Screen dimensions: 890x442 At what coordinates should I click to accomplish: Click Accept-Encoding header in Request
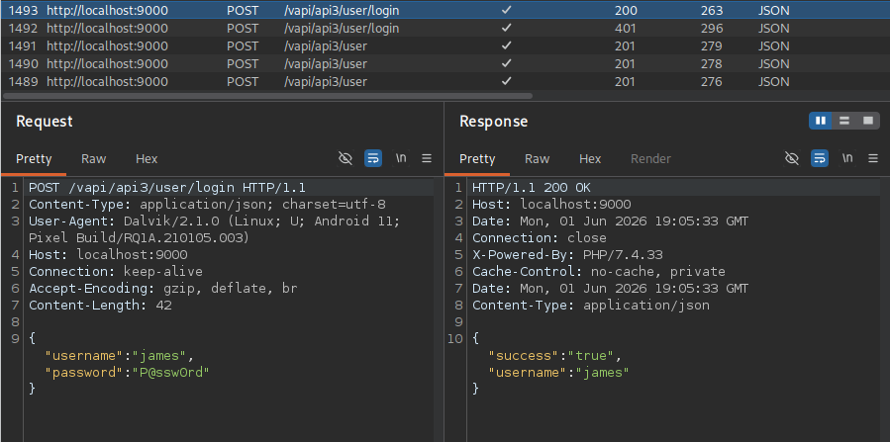click(x=163, y=289)
